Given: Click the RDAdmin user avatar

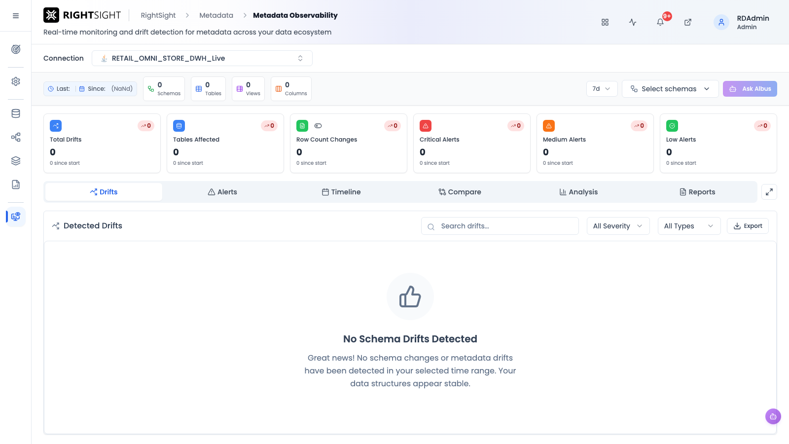Looking at the screenshot, I should click(721, 22).
